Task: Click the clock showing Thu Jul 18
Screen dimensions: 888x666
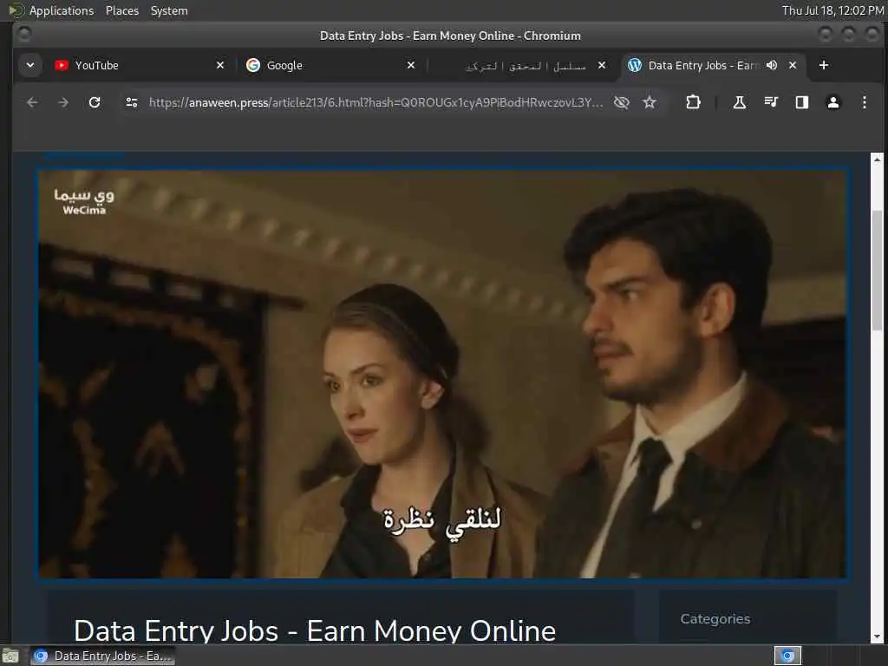Action: point(832,10)
